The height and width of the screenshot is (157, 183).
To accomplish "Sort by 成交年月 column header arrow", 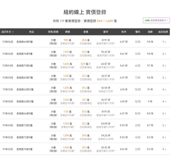I will click(13, 32).
